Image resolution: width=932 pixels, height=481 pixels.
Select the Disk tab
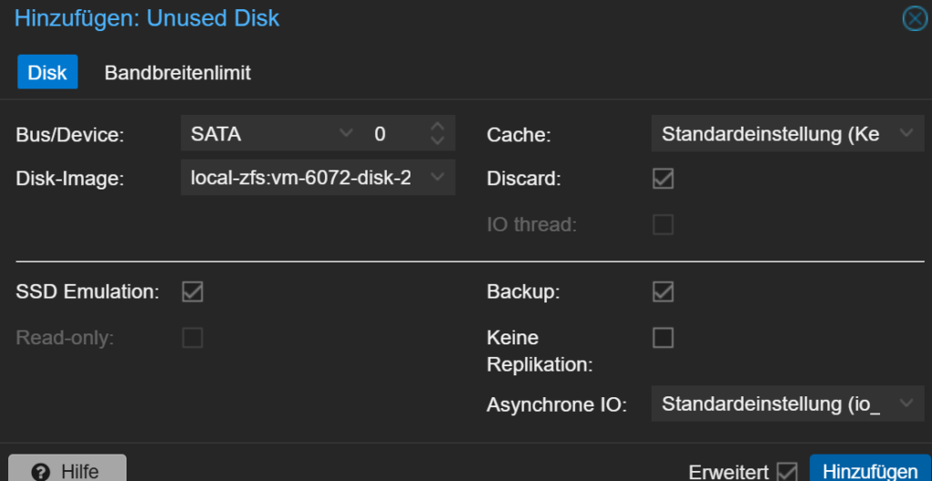pyautogui.click(x=47, y=72)
